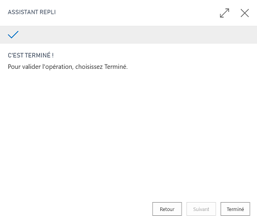The image size is (257, 223).
Task: Maximize the wizard using the diagonal arrows icon
Action: pyautogui.click(x=224, y=13)
